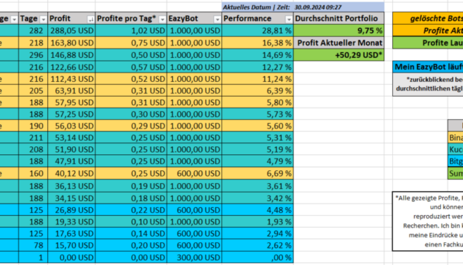Click the 288,05 USD profit cell
The height and width of the screenshot is (265, 463).
(71, 31)
